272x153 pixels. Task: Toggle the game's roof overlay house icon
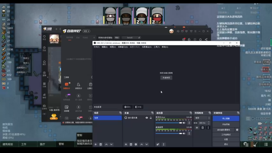255,133
